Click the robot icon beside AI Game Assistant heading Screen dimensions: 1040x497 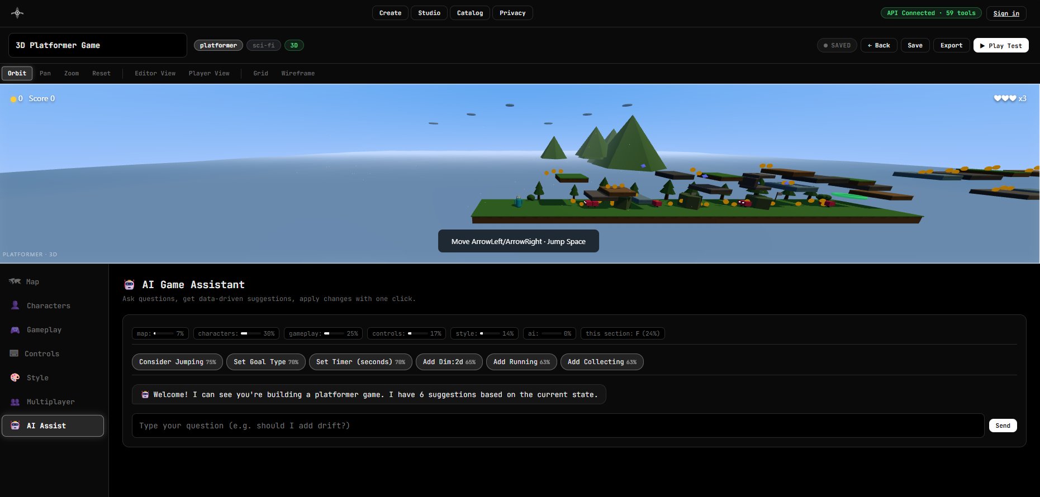click(129, 285)
